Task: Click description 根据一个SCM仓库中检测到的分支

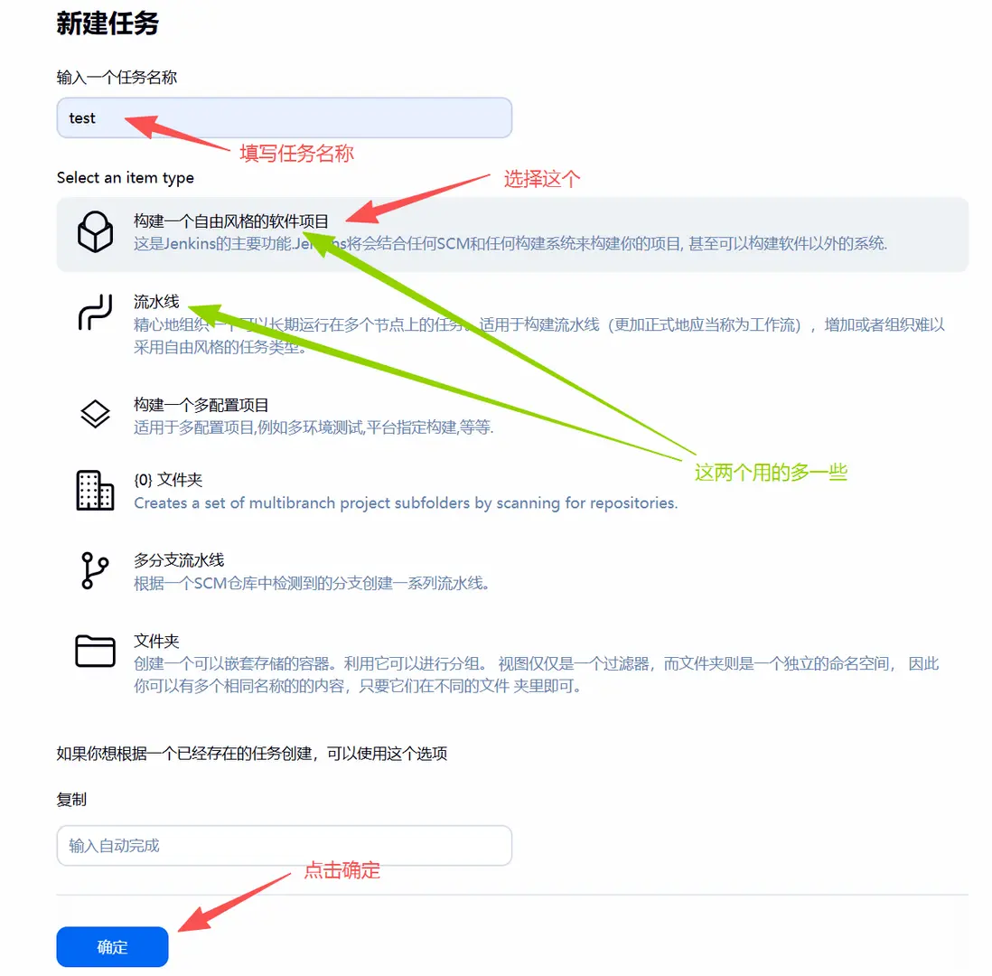Action: 312,583
